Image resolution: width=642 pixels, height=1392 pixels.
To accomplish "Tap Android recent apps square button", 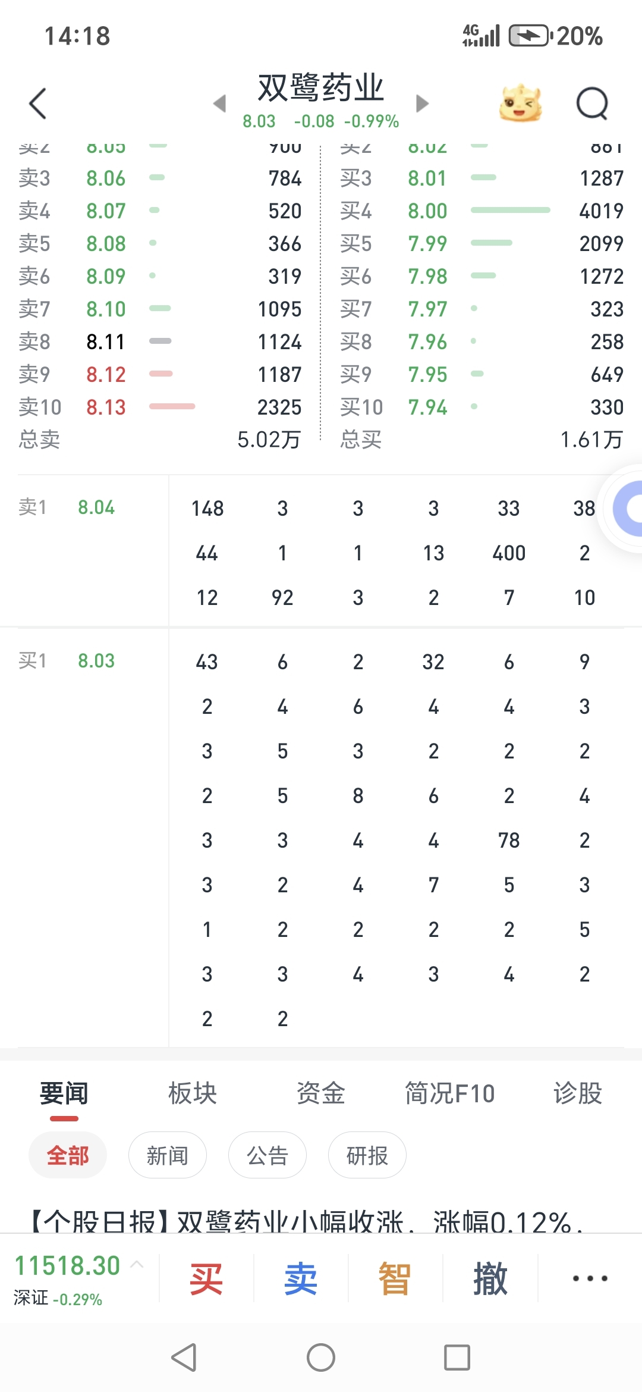I will 457,1357.
